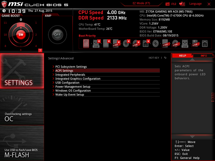Select UEFI CD/DVD boot device icon
215x161 pixels.
[126, 44]
